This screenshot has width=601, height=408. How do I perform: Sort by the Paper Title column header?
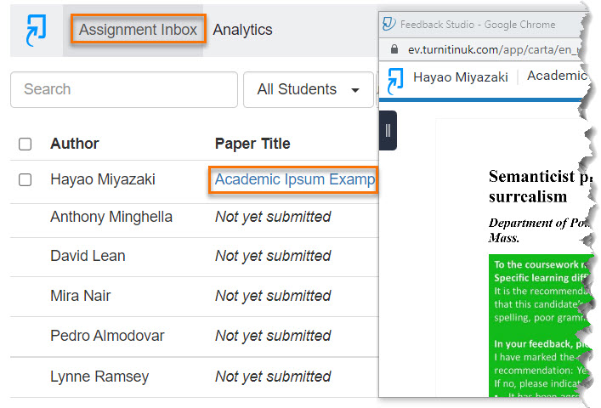tap(252, 144)
